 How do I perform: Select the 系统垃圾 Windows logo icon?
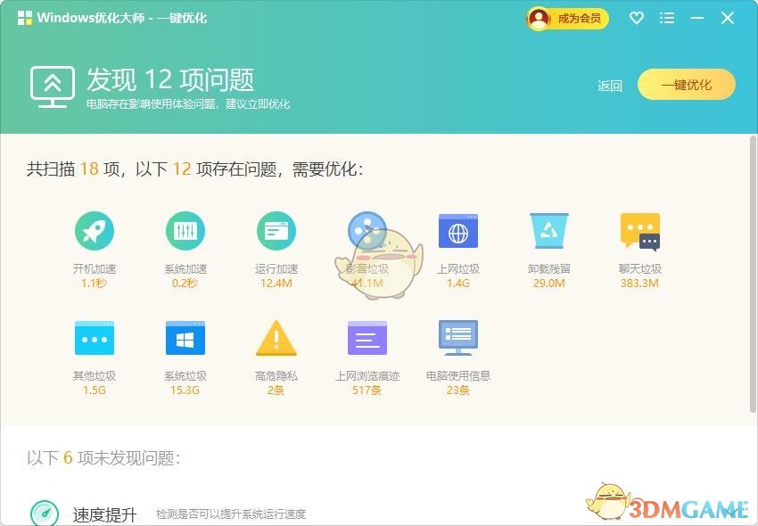[x=185, y=337]
